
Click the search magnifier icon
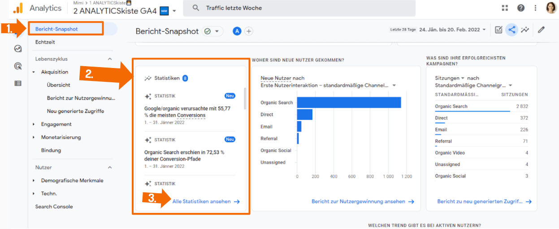click(196, 8)
